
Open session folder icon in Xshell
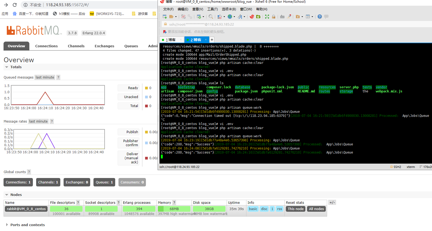coord(171,17)
